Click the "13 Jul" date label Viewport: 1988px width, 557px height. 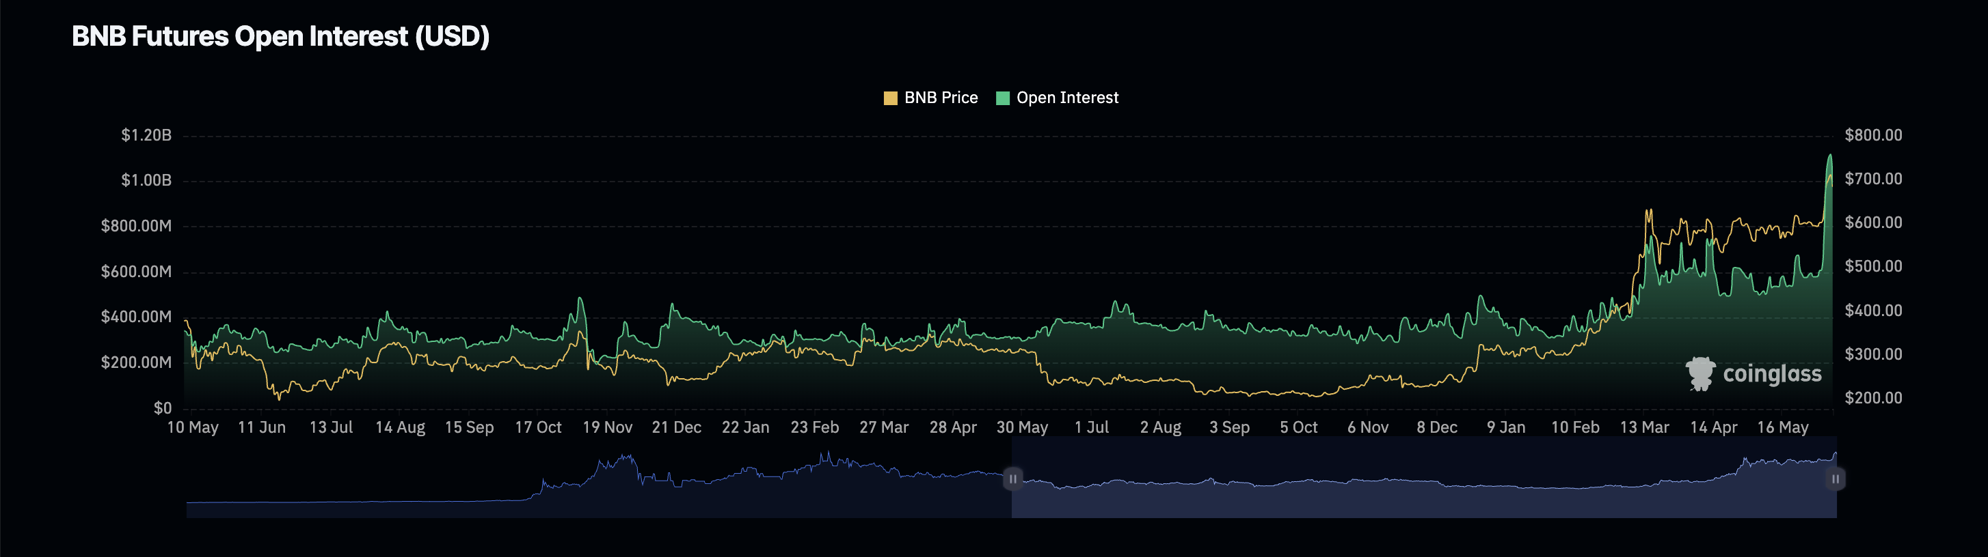(331, 427)
